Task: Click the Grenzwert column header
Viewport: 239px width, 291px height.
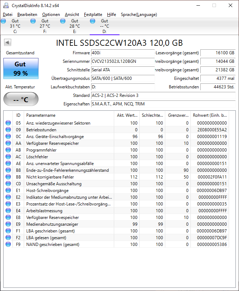Action: click(x=178, y=115)
